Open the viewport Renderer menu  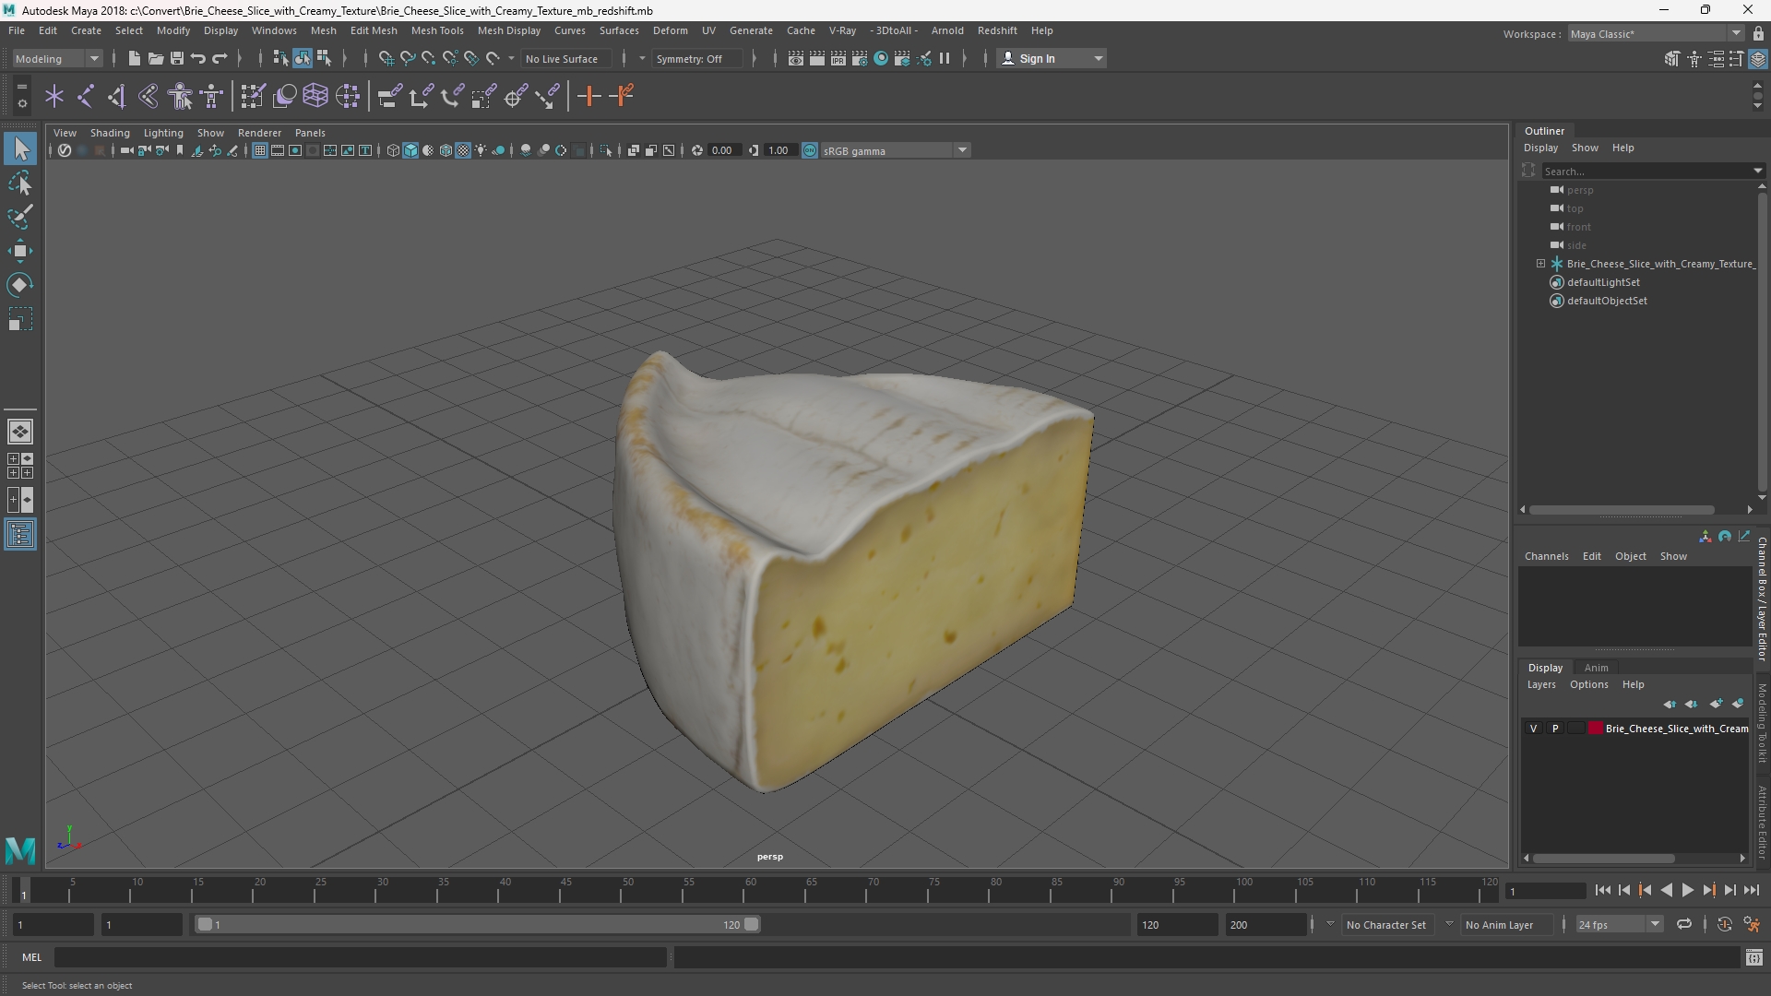259,133
